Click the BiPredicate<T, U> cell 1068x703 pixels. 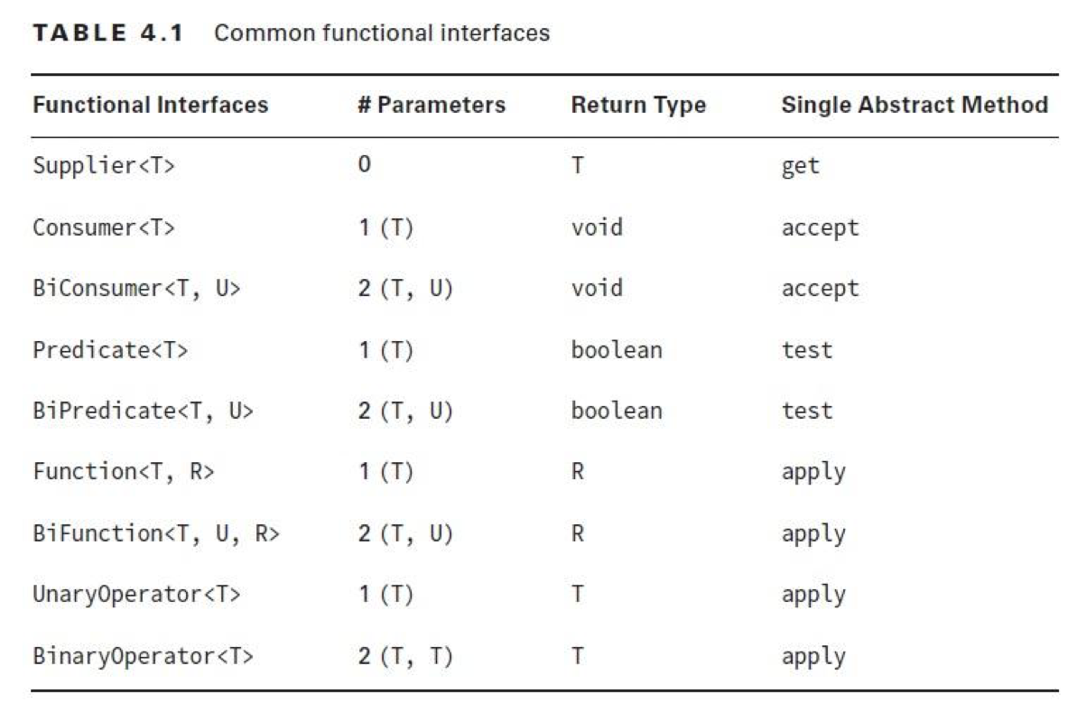[143, 412]
